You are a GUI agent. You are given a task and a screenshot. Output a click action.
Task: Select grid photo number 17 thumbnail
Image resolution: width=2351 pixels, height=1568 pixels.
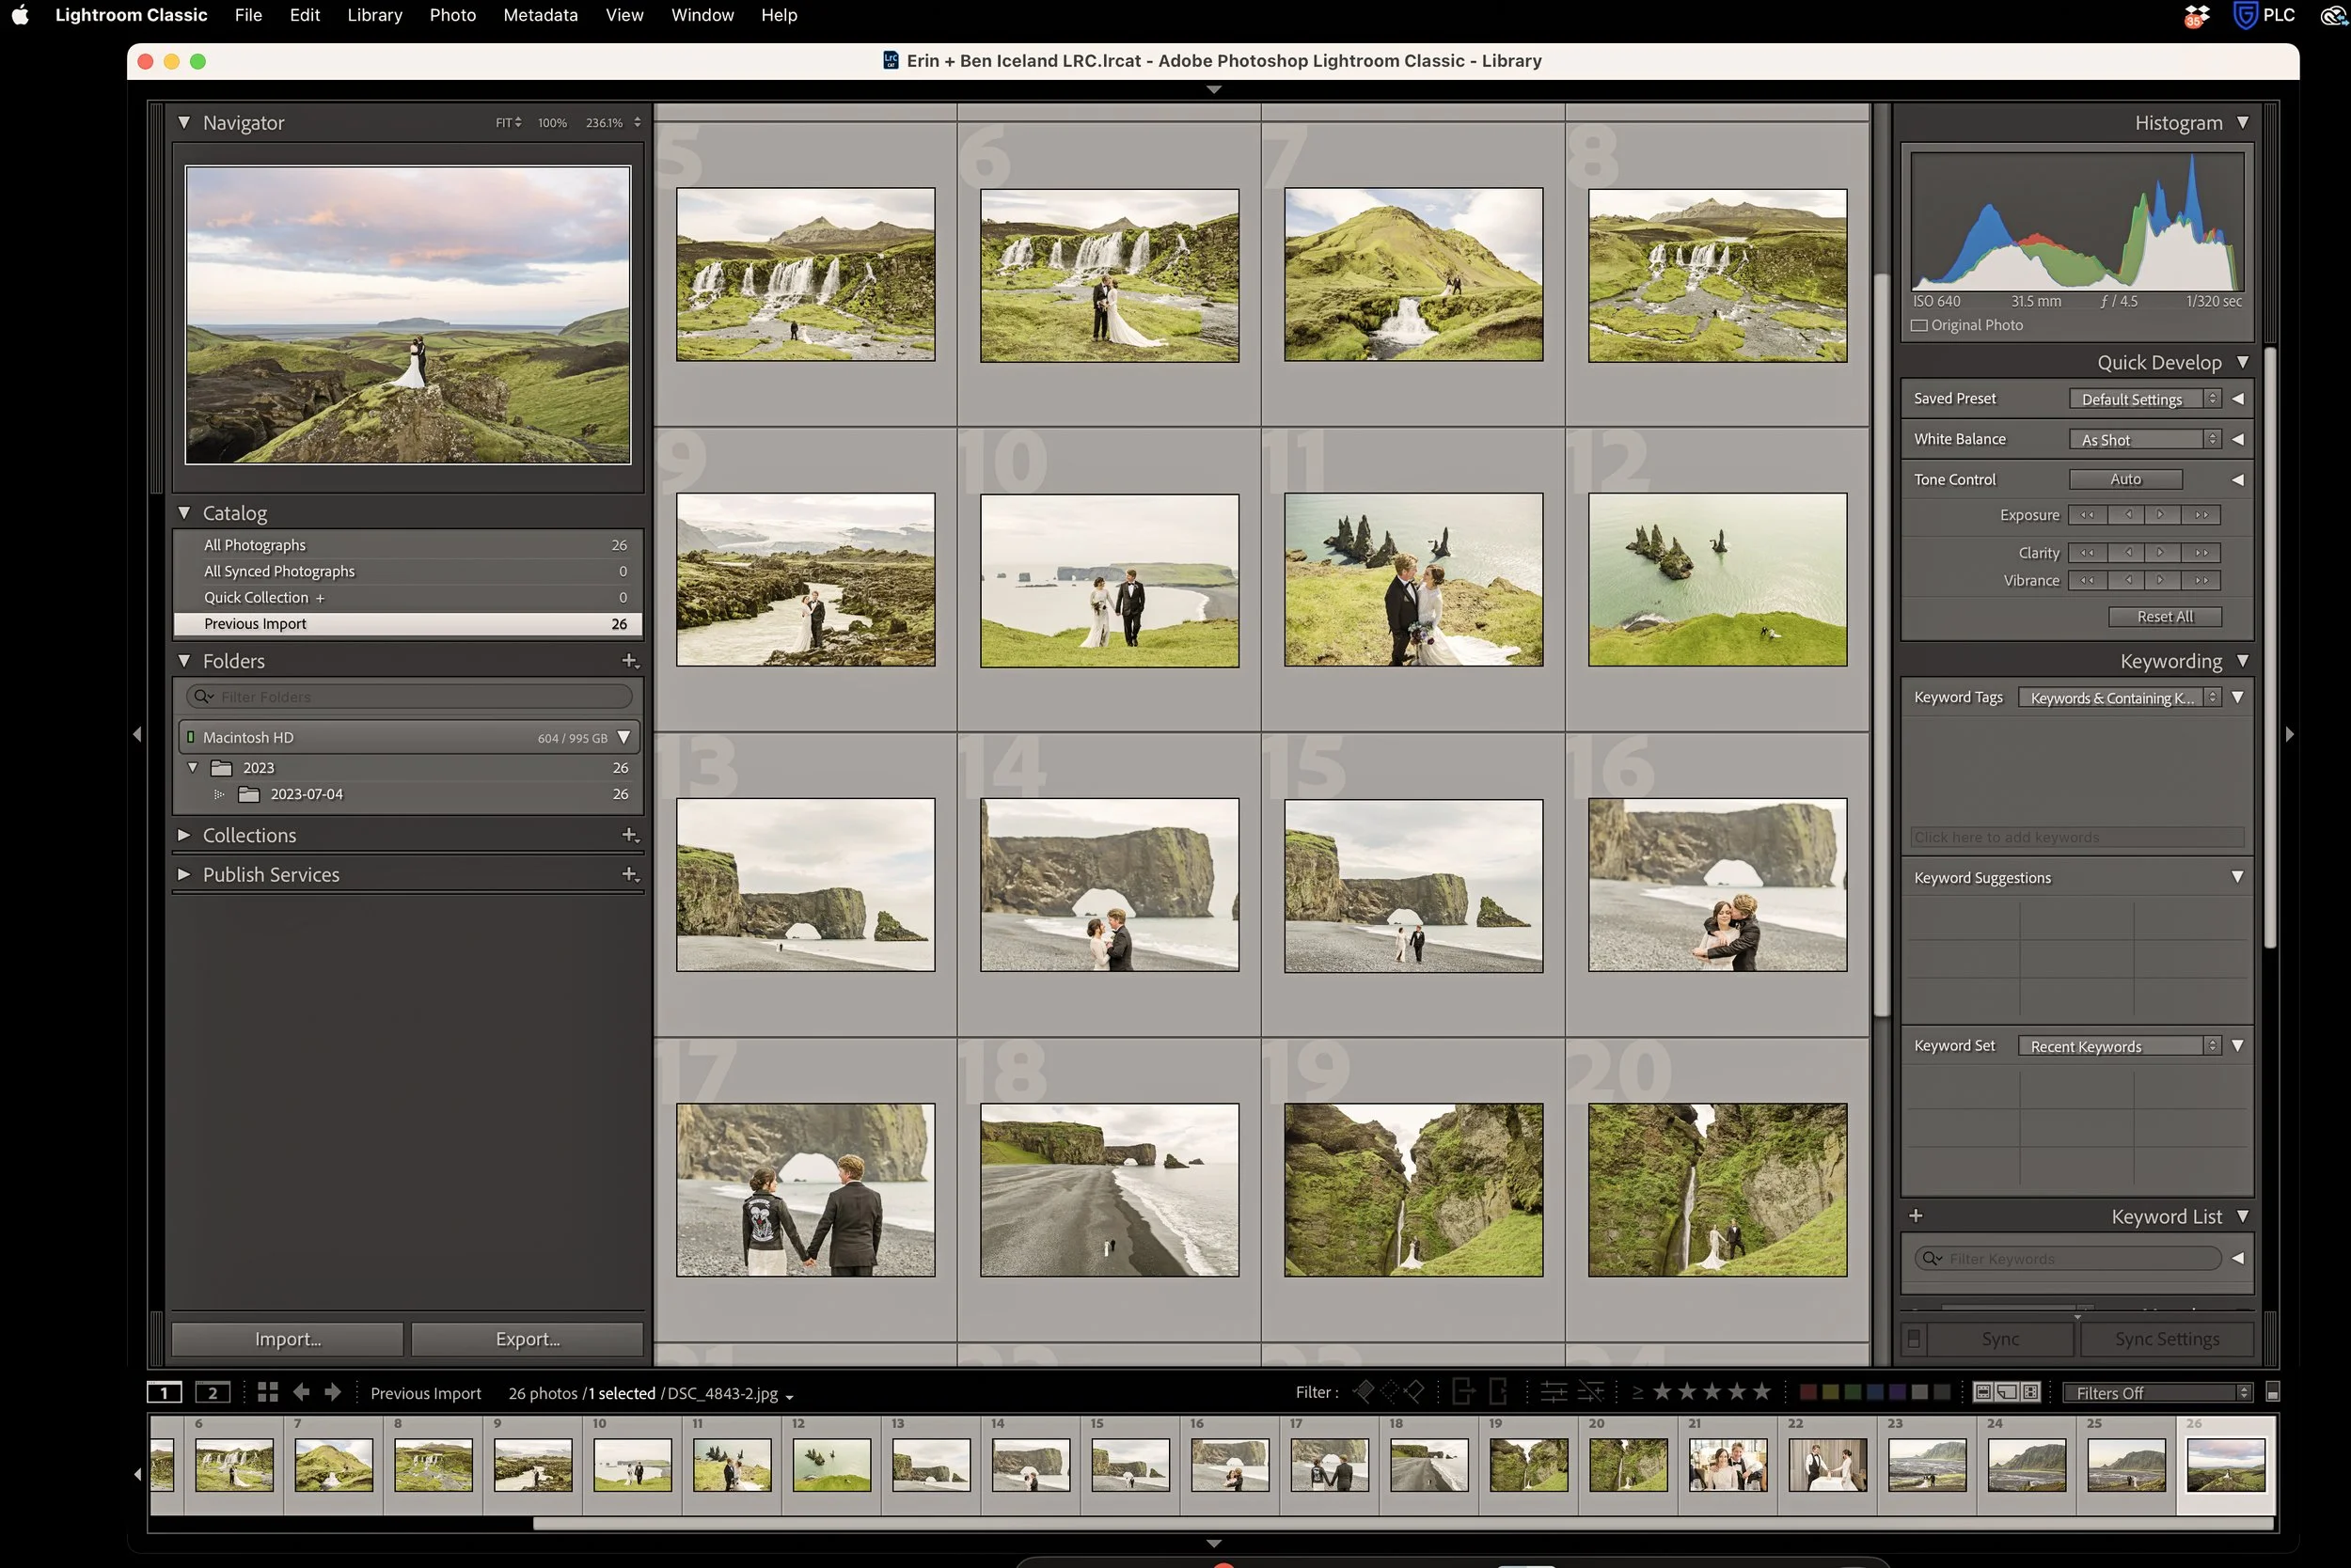click(805, 1189)
